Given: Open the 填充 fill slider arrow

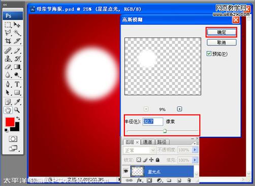Looking at the screenshot, I should point(195,160).
